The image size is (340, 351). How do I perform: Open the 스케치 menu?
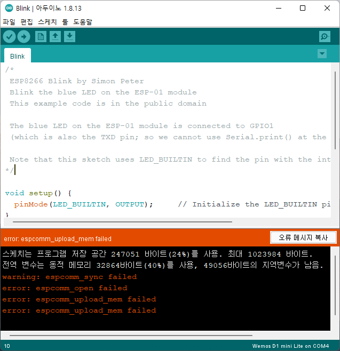(x=48, y=22)
